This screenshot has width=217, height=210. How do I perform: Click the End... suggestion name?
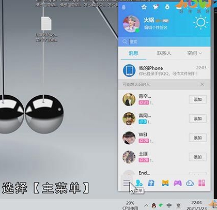[x=144, y=173]
